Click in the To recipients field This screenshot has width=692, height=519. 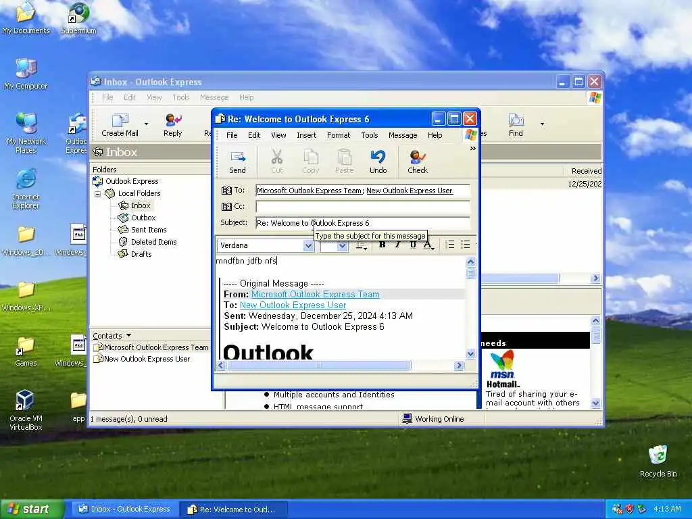tap(363, 191)
